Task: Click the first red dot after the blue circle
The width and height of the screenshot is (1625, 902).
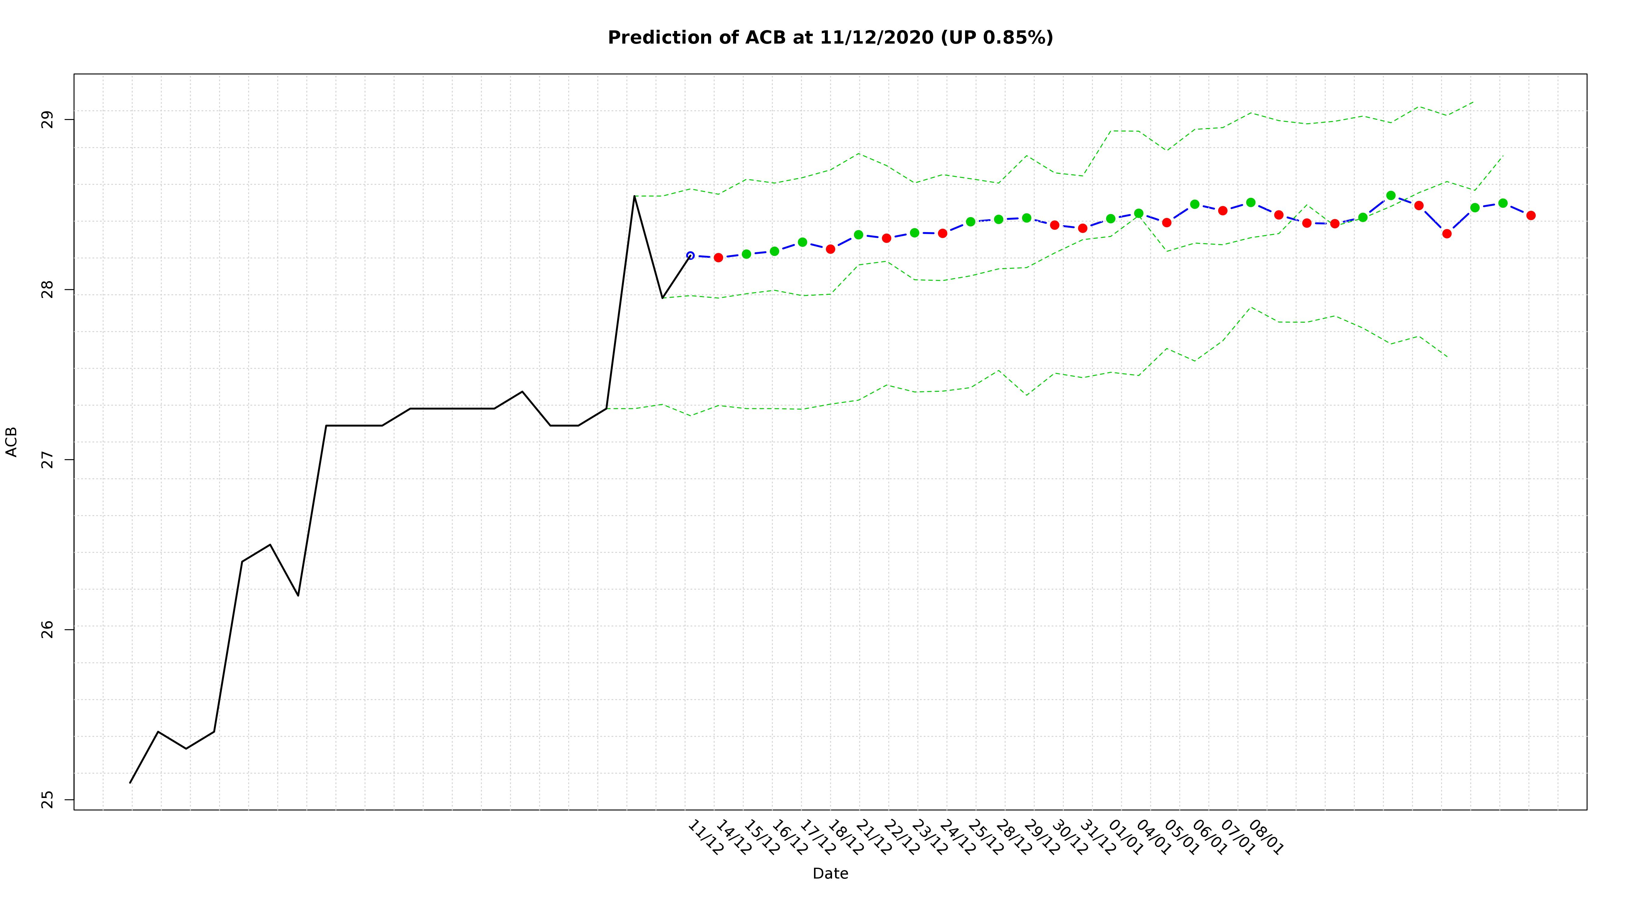Action: 719,257
